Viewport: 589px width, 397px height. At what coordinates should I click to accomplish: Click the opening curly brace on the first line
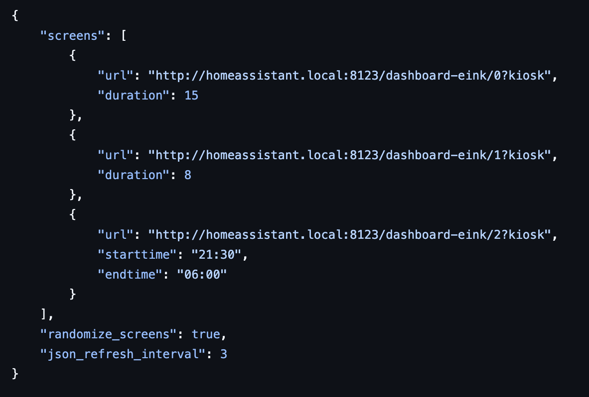(x=15, y=16)
